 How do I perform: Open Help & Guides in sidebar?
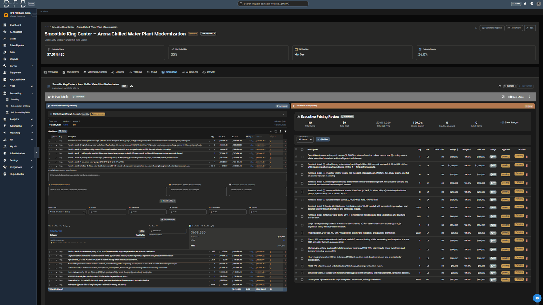coord(18,174)
